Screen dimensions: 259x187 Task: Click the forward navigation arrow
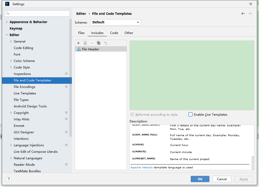(x=250, y=13)
